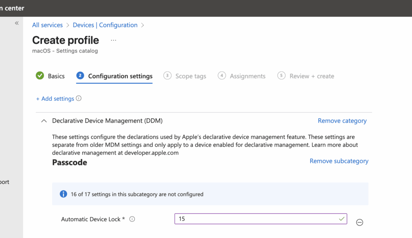Click Remove category

click(342, 121)
